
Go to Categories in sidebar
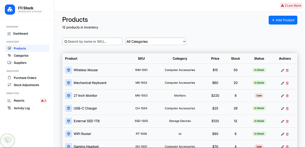pyautogui.click(x=21, y=56)
